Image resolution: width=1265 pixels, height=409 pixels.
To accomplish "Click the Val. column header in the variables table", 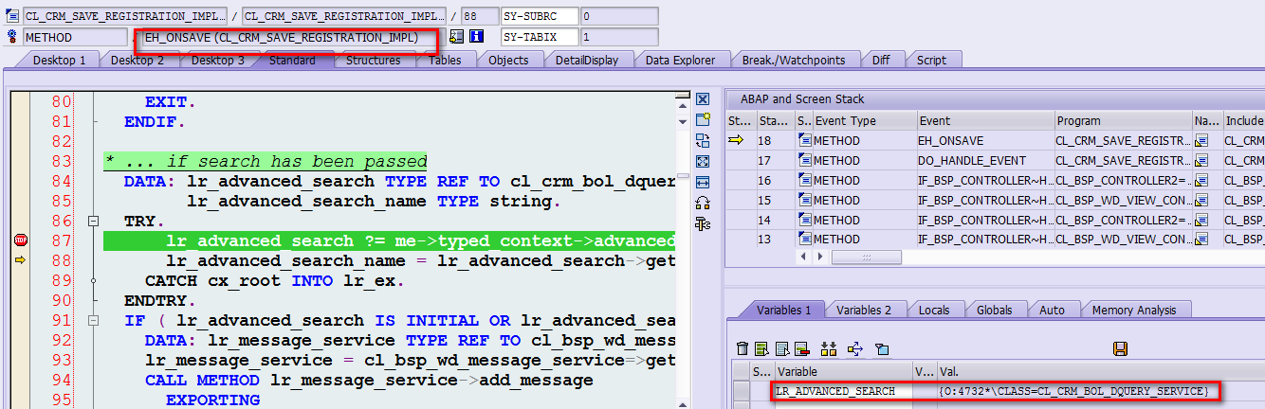I will [x=1100, y=371].
